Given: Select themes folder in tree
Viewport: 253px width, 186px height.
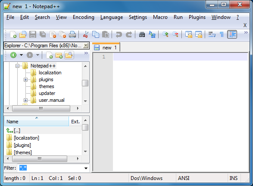Looking at the screenshot, I should (47, 86).
